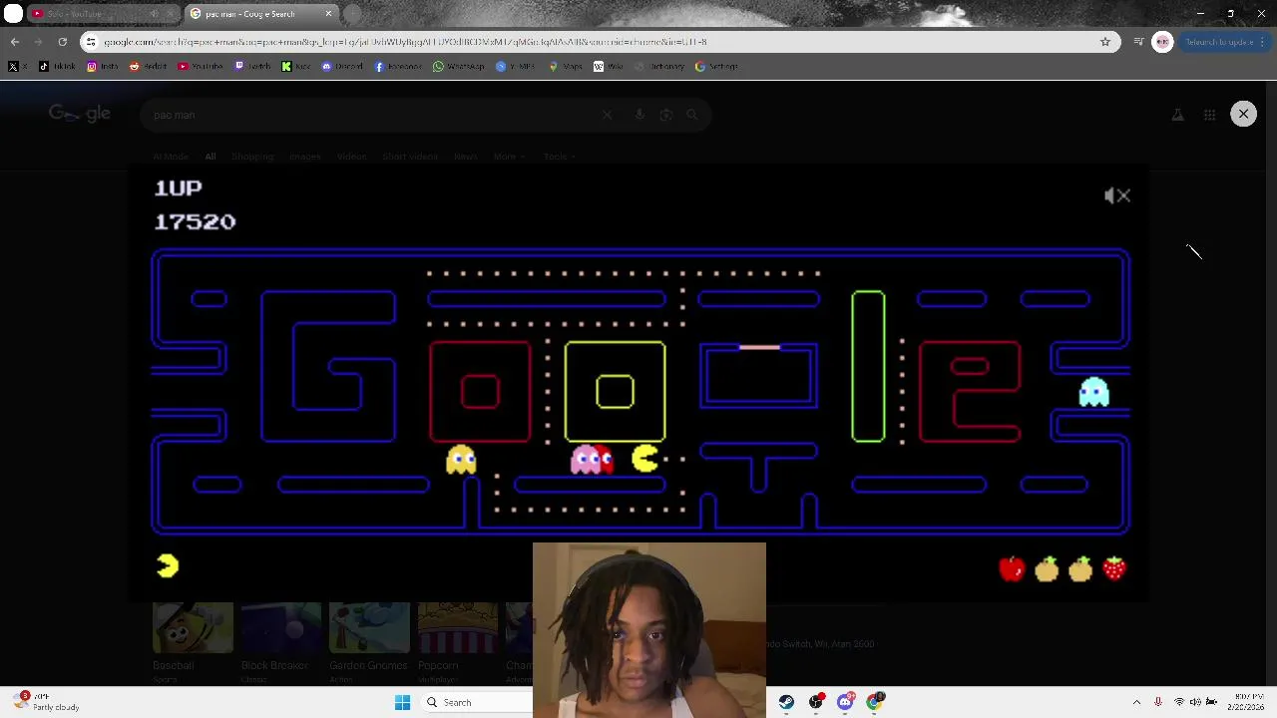Image resolution: width=1277 pixels, height=718 pixels.
Task: Open Steam from the taskbar
Action: (x=787, y=702)
